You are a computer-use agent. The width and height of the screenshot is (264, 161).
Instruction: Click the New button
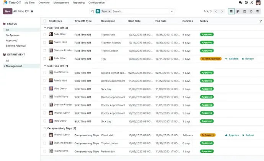(8, 11)
